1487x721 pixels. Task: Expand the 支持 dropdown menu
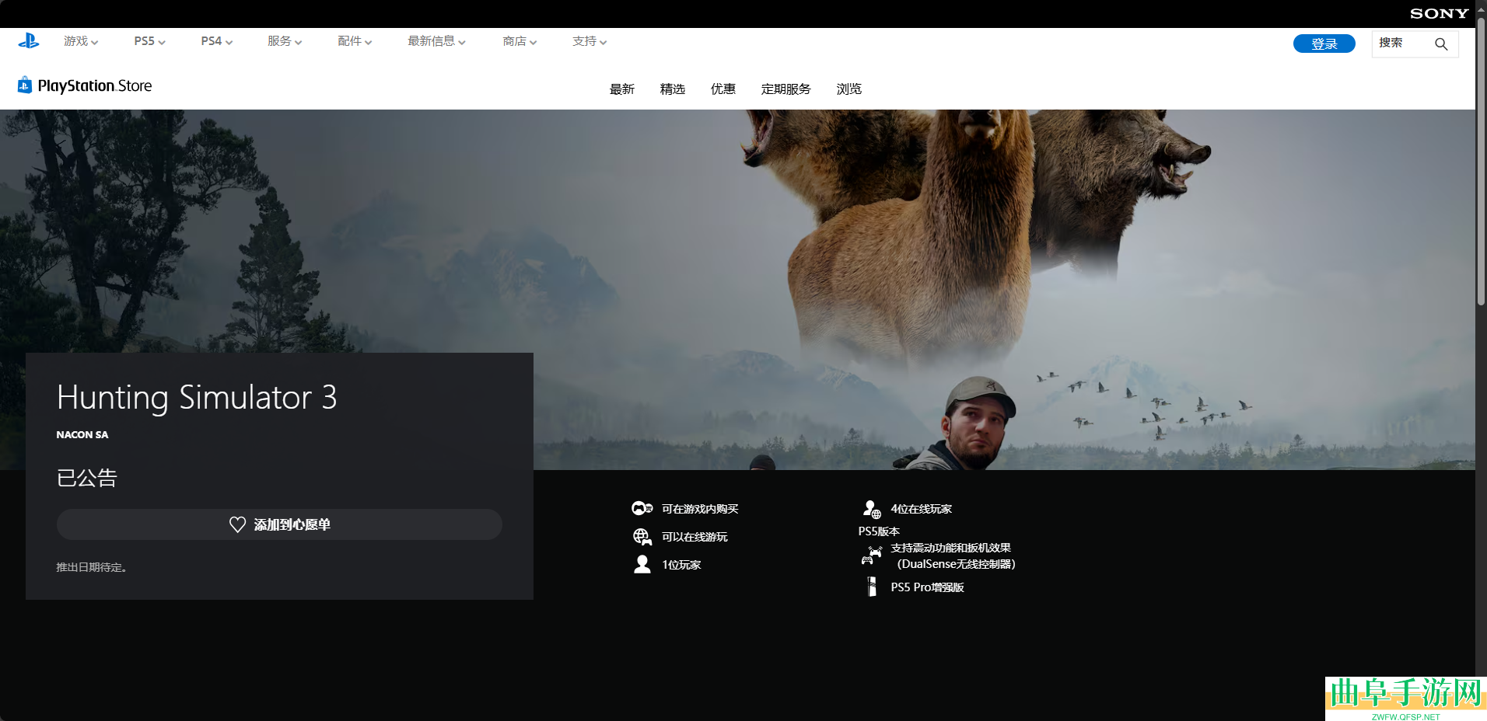(x=590, y=41)
